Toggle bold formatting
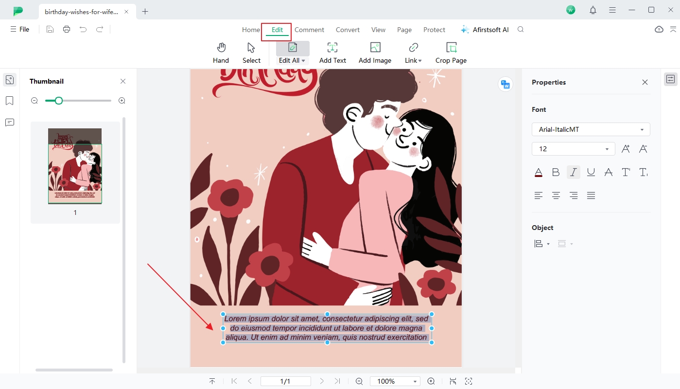Image resolution: width=680 pixels, height=389 pixels. pos(556,172)
